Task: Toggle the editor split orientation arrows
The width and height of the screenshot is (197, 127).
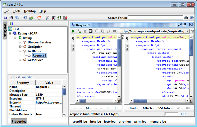Action: pos(123,37)
